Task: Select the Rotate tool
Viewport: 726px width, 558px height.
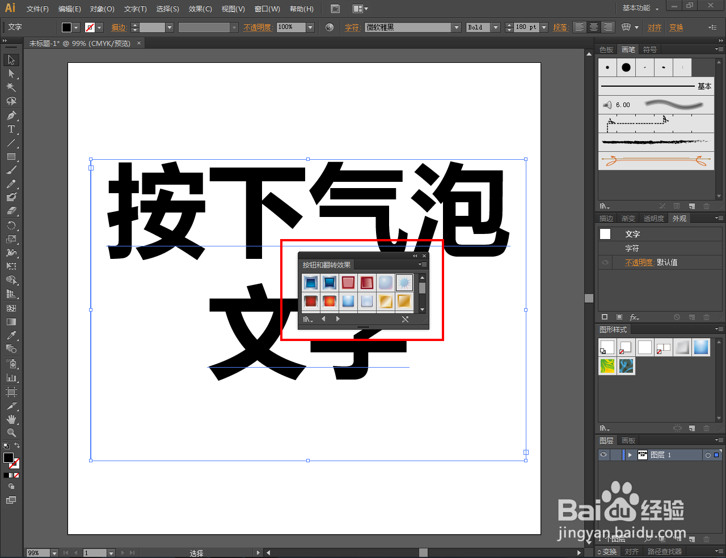Action: coord(11,225)
